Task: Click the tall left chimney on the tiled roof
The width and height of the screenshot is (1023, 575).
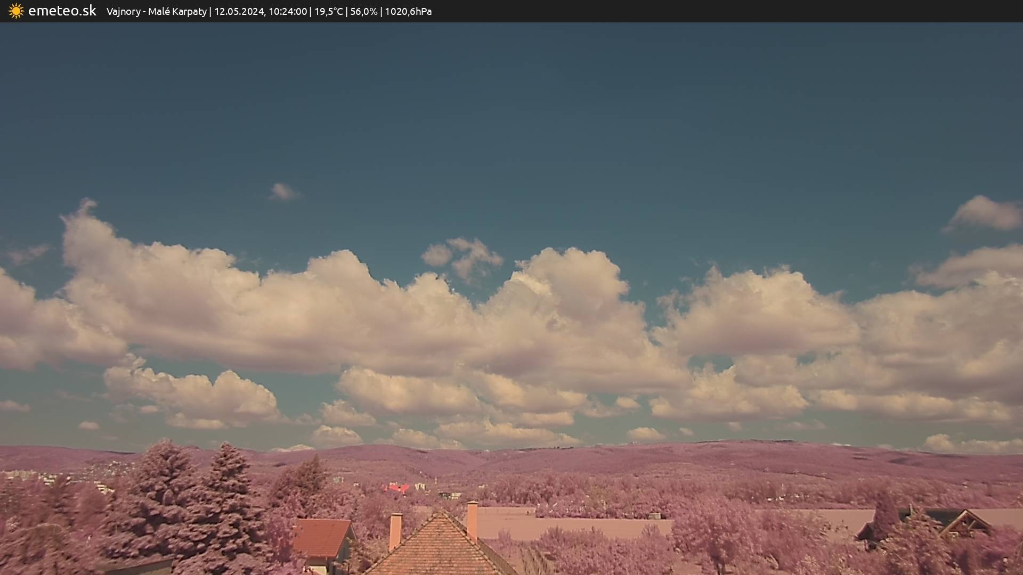Action: tap(395, 530)
